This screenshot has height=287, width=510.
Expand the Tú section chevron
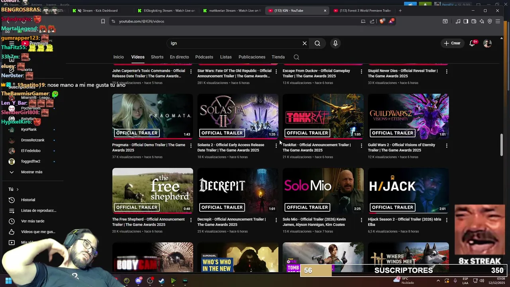(x=18, y=189)
